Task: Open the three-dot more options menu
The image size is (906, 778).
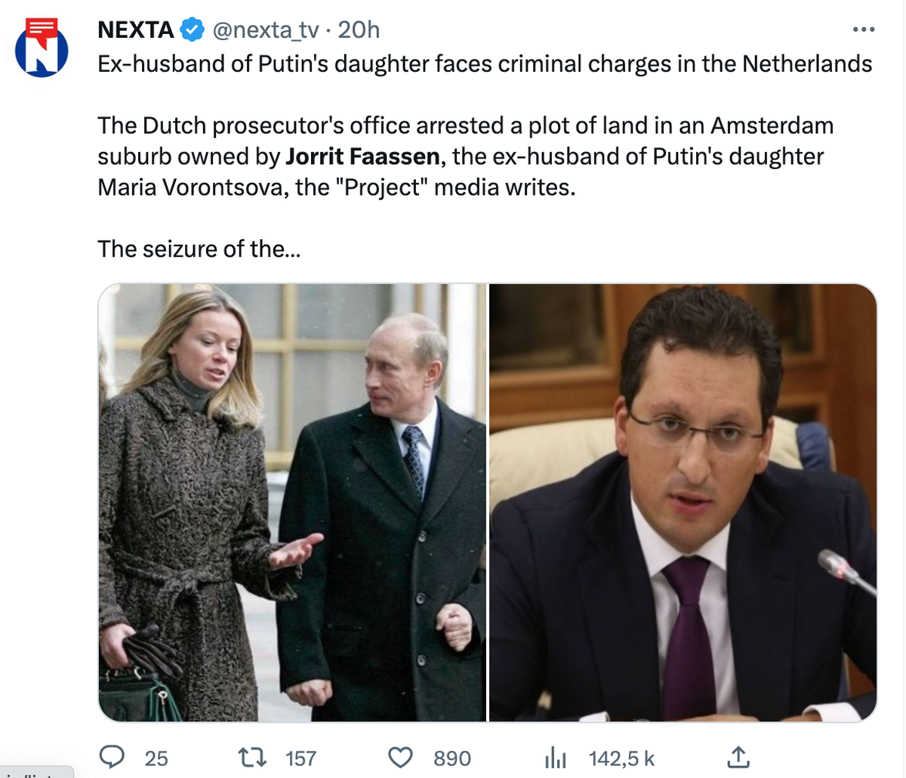Action: coord(862,30)
